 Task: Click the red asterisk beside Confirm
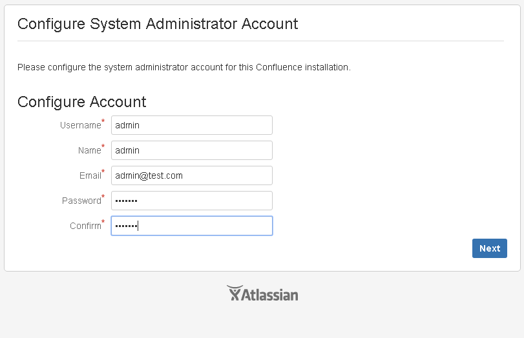(103, 221)
